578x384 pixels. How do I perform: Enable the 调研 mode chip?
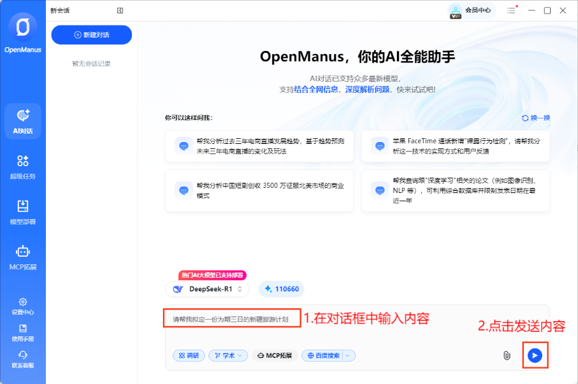pyautogui.click(x=188, y=355)
